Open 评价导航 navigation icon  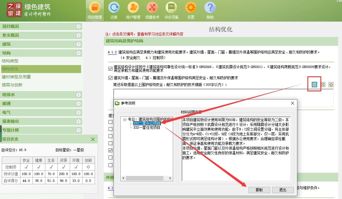(172, 10)
